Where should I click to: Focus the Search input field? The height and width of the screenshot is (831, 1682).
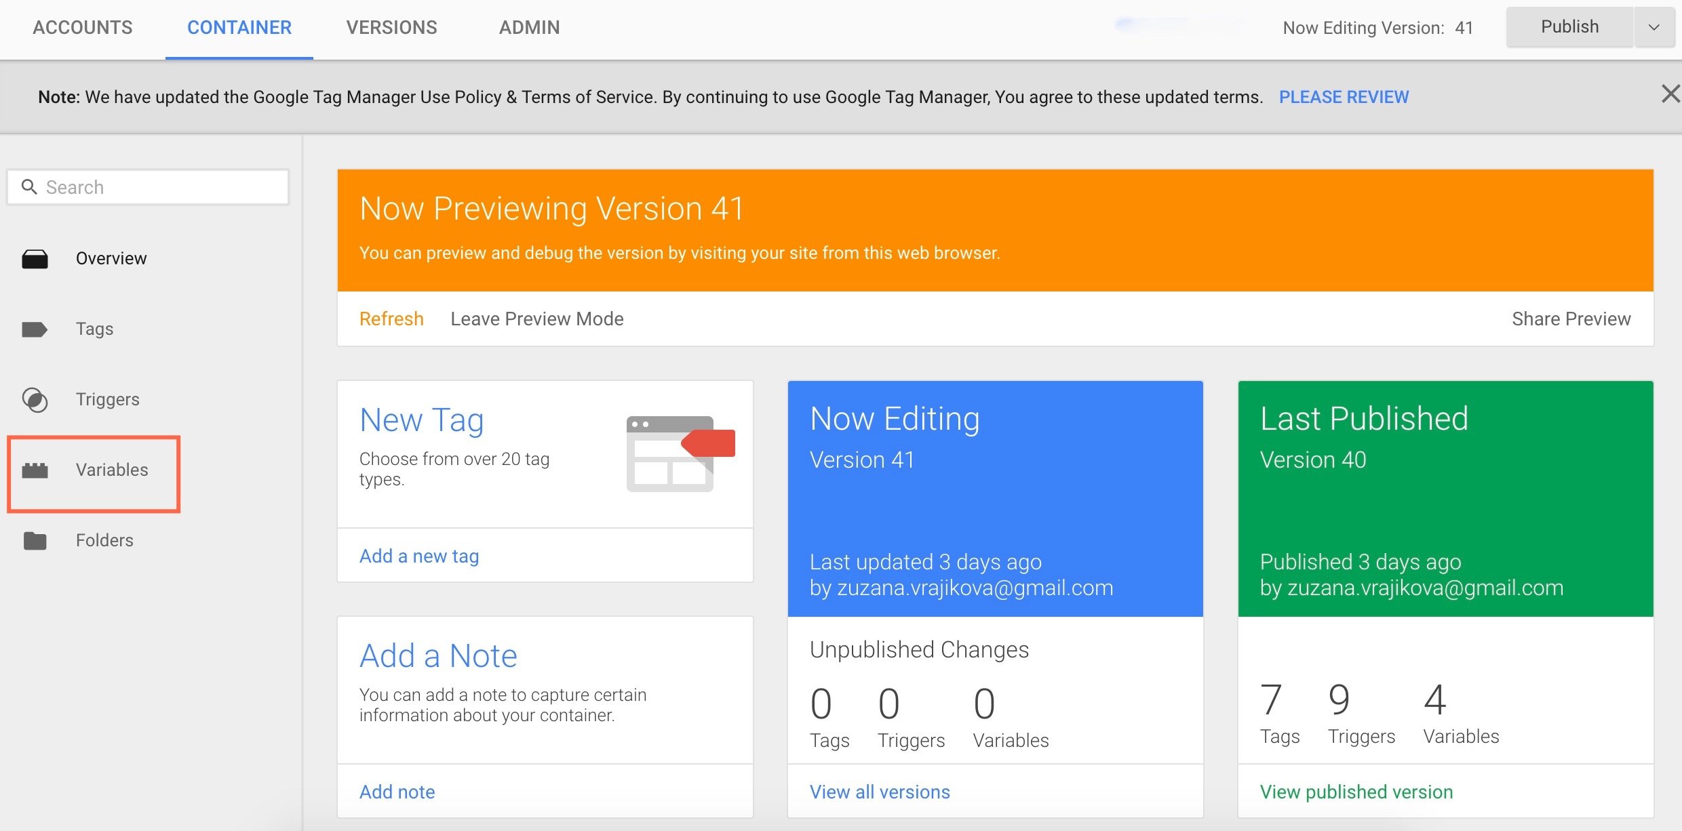[148, 187]
